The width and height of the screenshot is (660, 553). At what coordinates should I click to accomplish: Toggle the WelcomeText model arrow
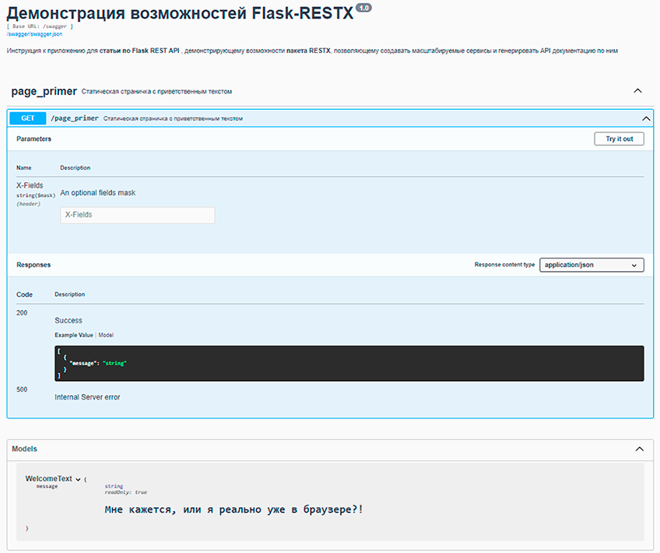coord(78,479)
